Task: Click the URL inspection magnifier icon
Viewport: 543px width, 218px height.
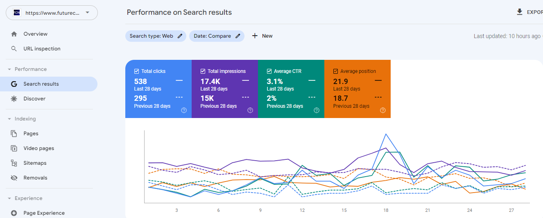Action: tap(14, 49)
